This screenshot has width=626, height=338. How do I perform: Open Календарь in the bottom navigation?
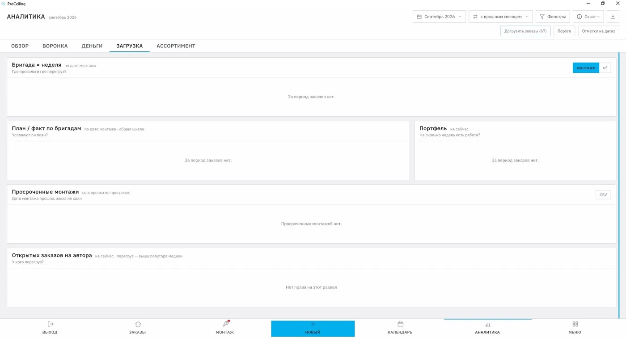tap(400, 328)
